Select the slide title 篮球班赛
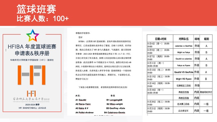Viewport: 217px width, 122px height. [x=36, y=9]
